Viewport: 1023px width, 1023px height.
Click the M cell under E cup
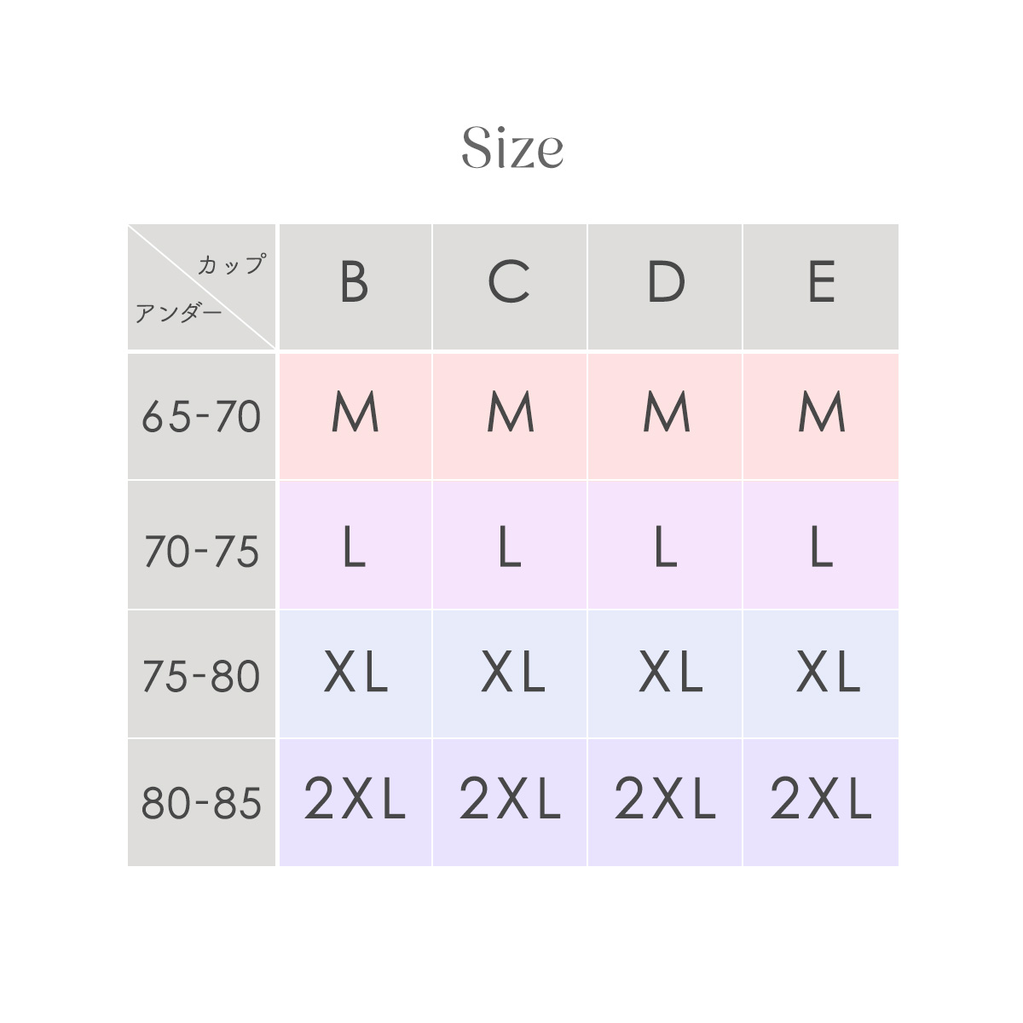[x=821, y=416]
